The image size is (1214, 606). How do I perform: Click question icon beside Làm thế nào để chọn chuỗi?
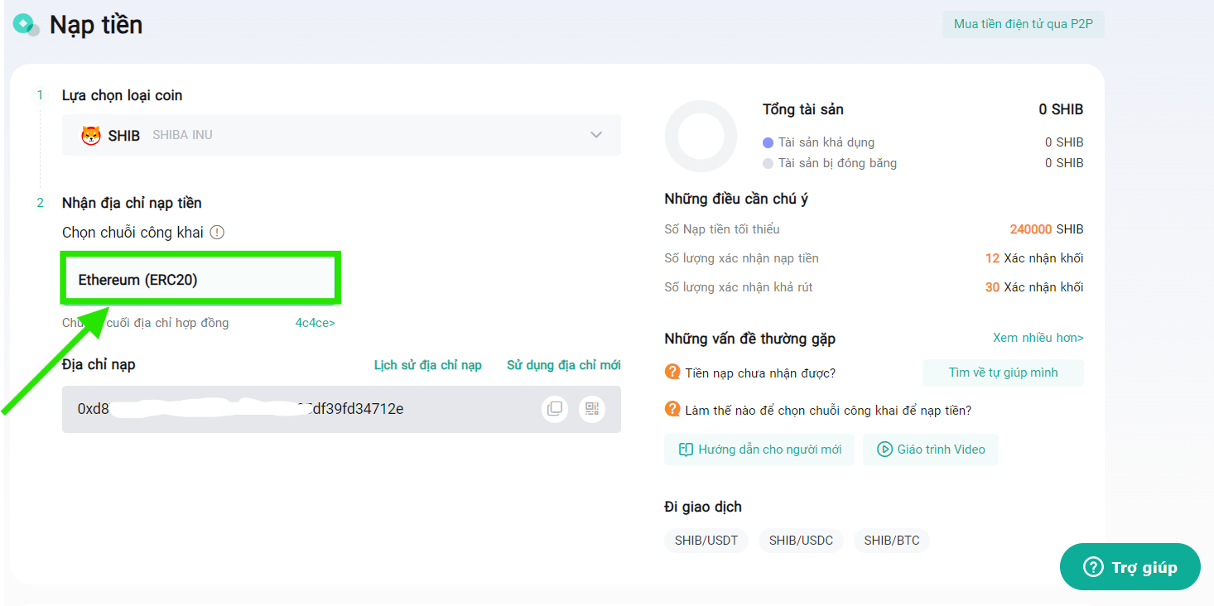pyautogui.click(x=672, y=409)
